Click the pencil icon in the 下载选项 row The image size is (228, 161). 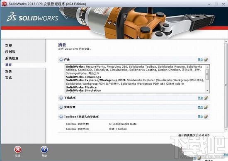(206, 98)
